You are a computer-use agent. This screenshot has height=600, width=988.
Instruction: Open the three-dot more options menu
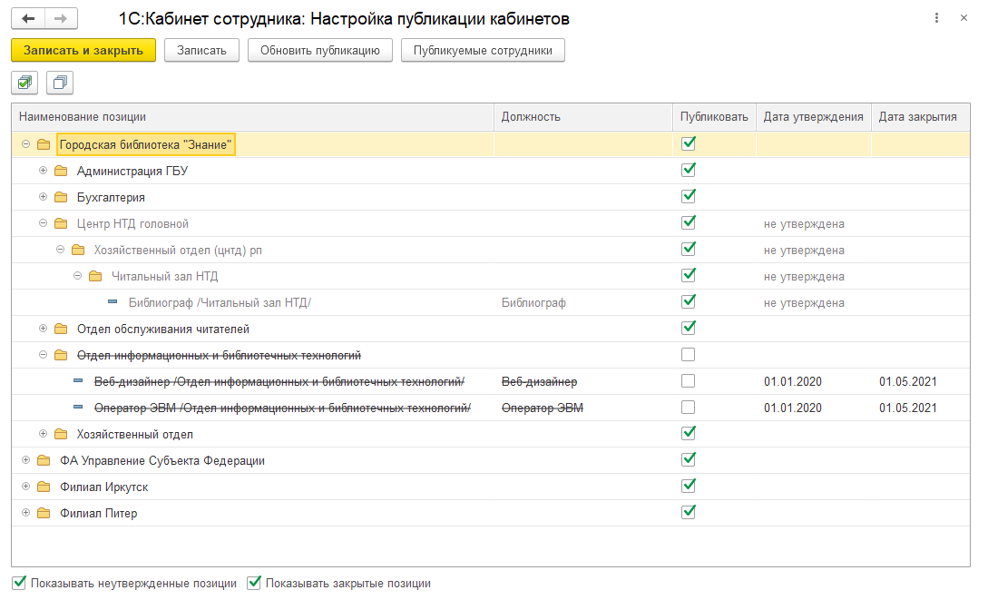(936, 19)
